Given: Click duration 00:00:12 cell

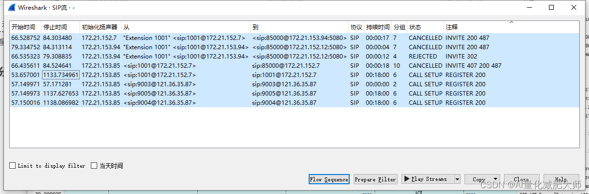Looking at the screenshot, I should [x=378, y=56].
